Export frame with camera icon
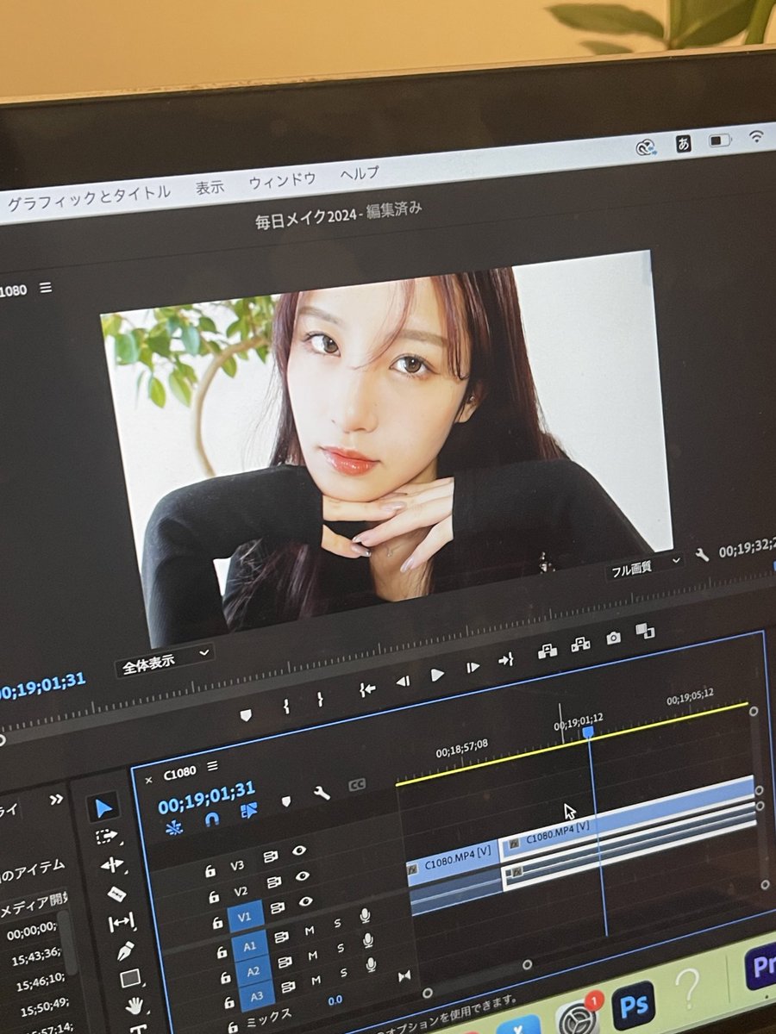This screenshot has height=1034, width=776. click(613, 638)
